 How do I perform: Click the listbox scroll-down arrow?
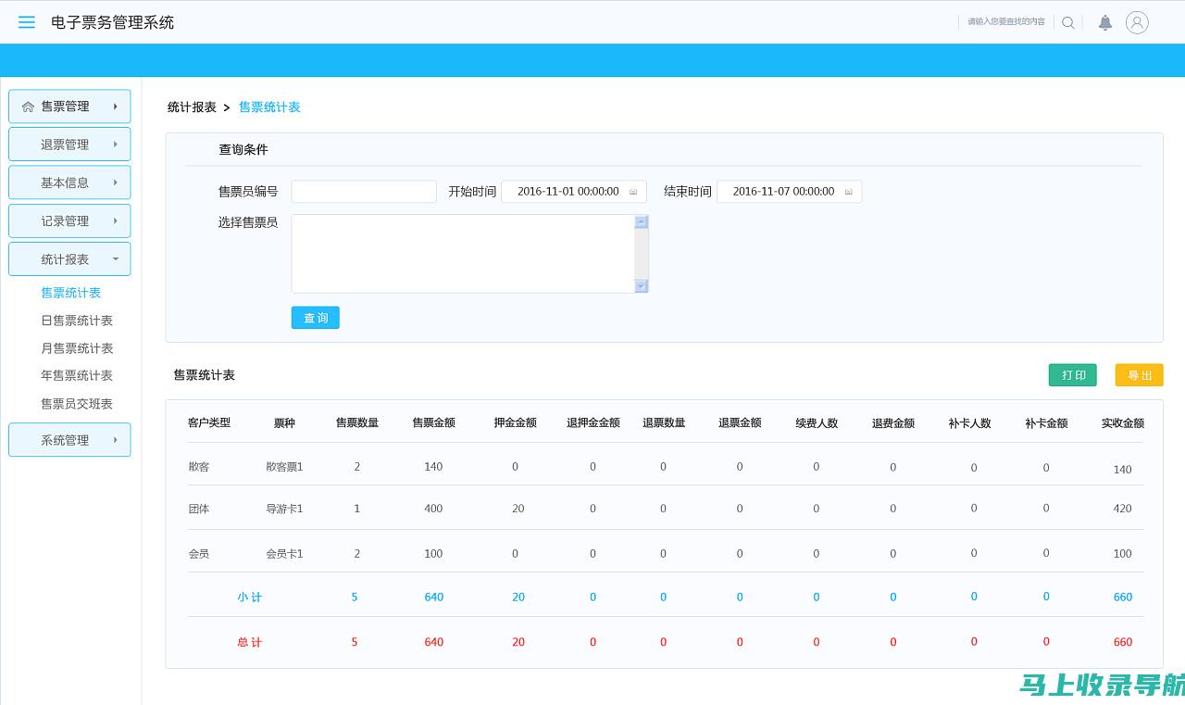(642, 286)
